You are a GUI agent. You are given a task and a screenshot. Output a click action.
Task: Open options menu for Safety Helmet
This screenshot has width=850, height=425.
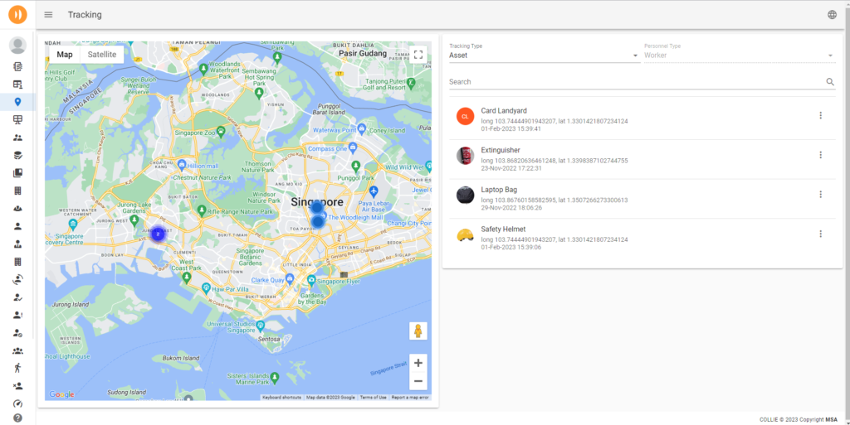[820, 234]
